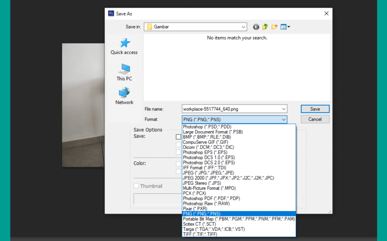
Task: Choose Photoshop DCS 1.0 format
Action: 238,158
